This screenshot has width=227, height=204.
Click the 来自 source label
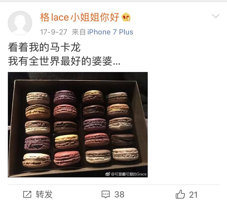[79, 32]
